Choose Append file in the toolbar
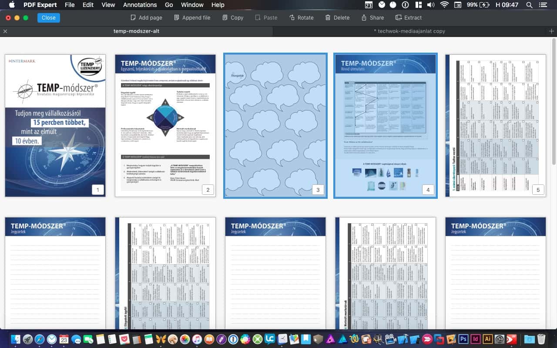 [192, 18]
